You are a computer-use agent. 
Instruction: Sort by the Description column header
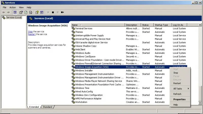(133, 25)
